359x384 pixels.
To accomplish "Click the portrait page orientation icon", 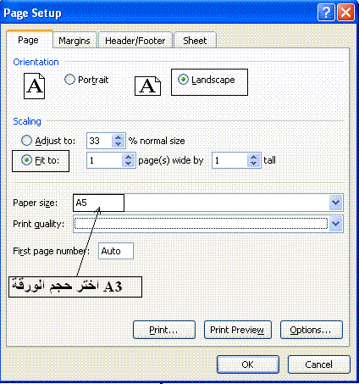I will (x=34, y=86).
